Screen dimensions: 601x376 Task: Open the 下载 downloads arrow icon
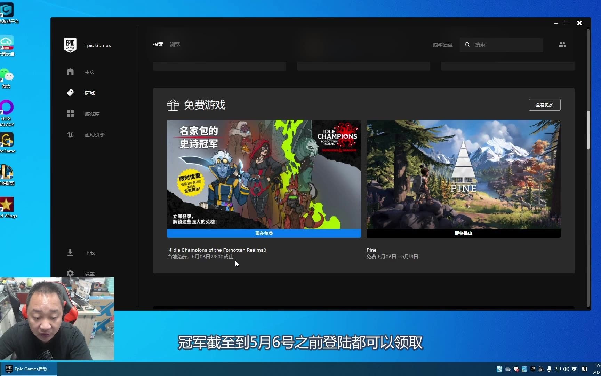[x=70, y=252]
